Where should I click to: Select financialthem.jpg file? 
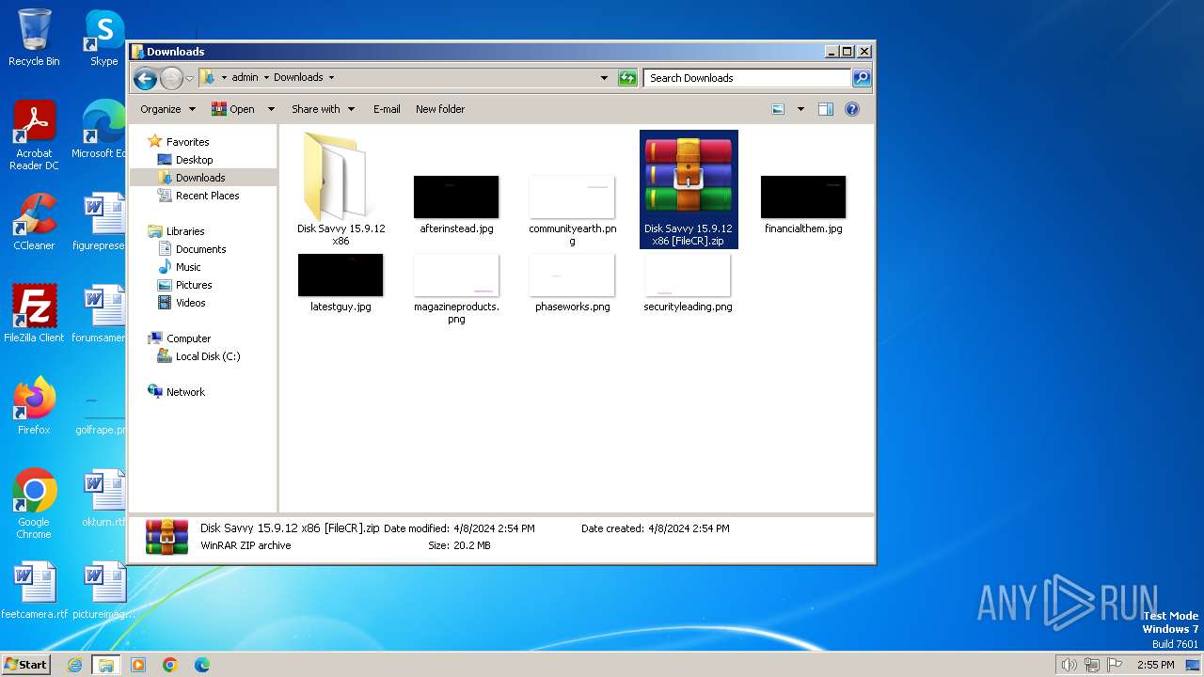(x=803, y=205)
